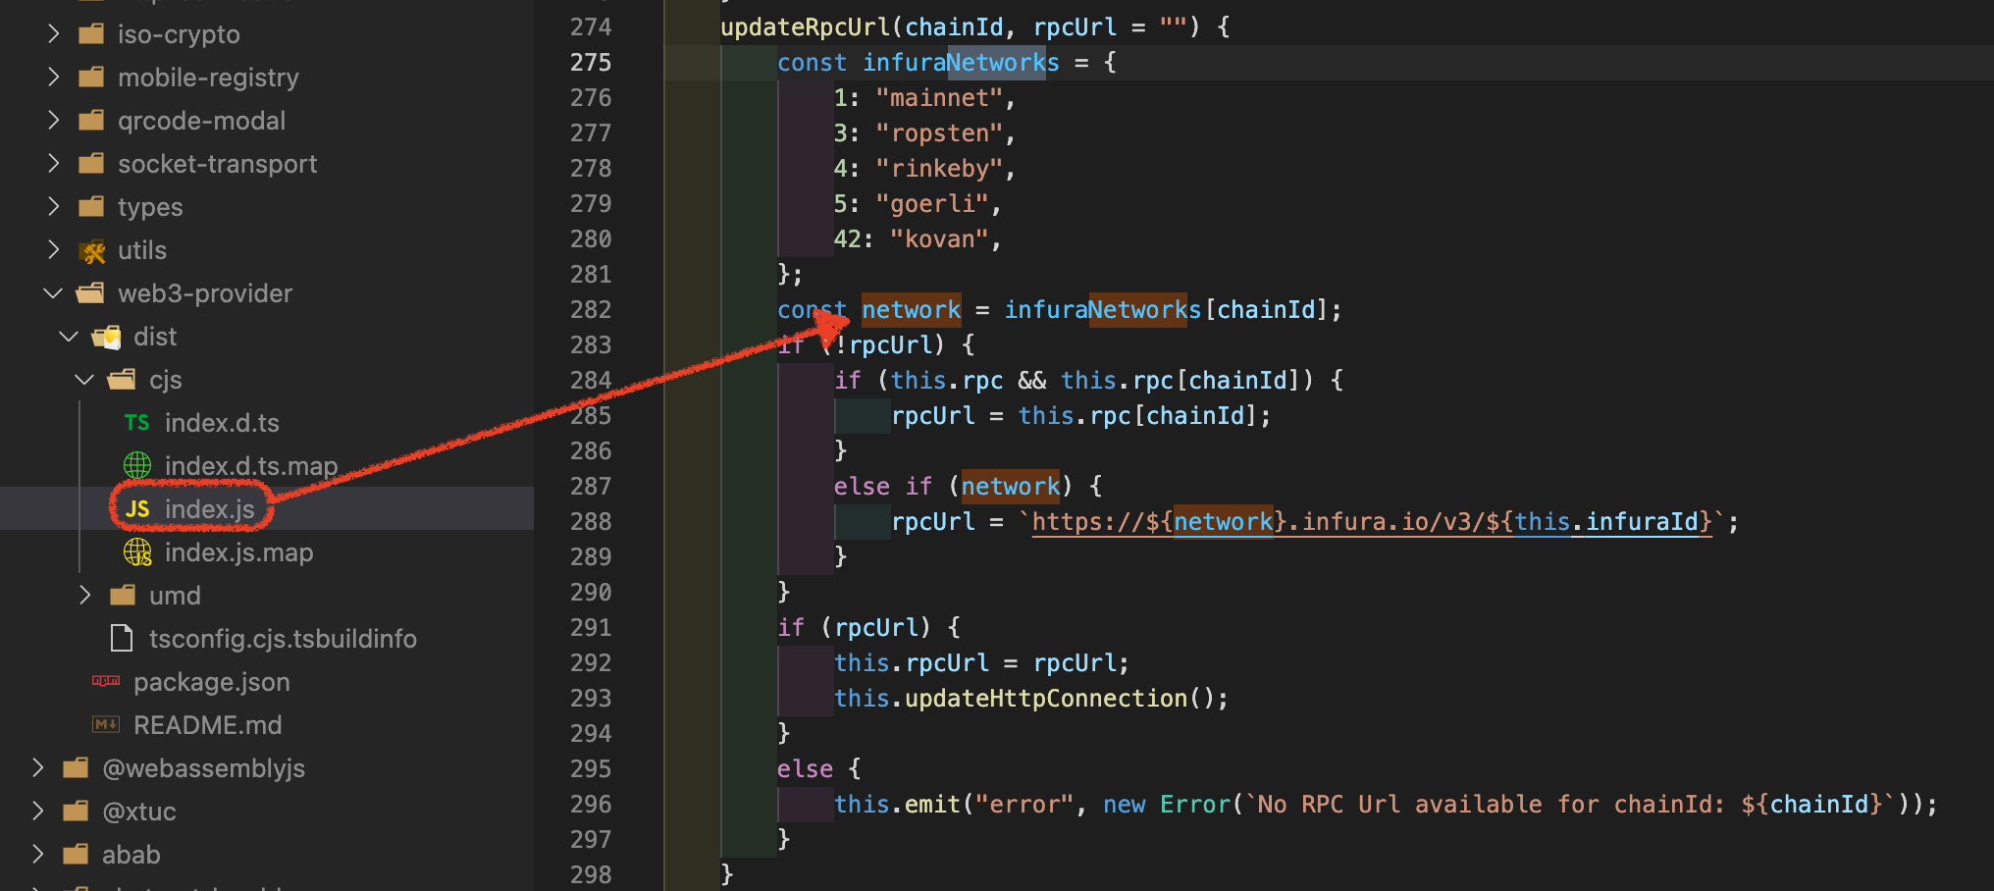Click the npm icon next to package.json

click(x=106, y=682)
